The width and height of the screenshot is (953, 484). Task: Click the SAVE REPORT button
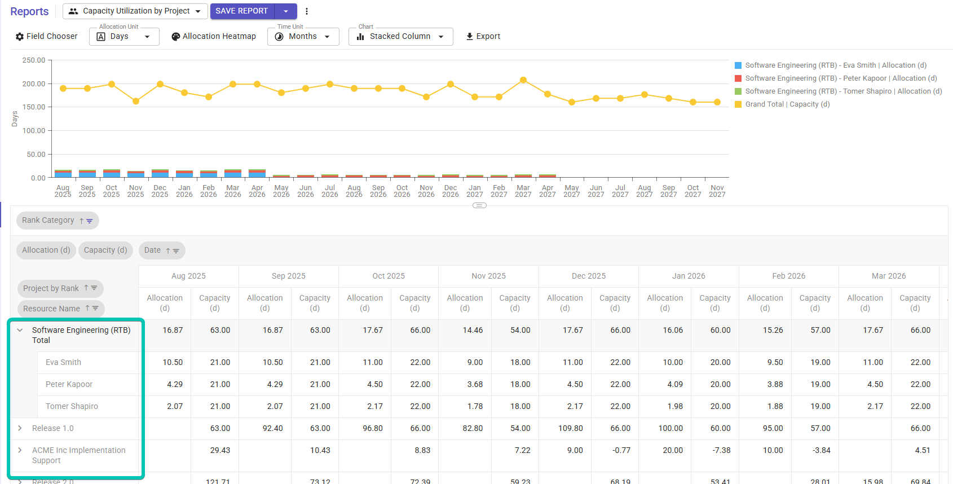(242, 11)
